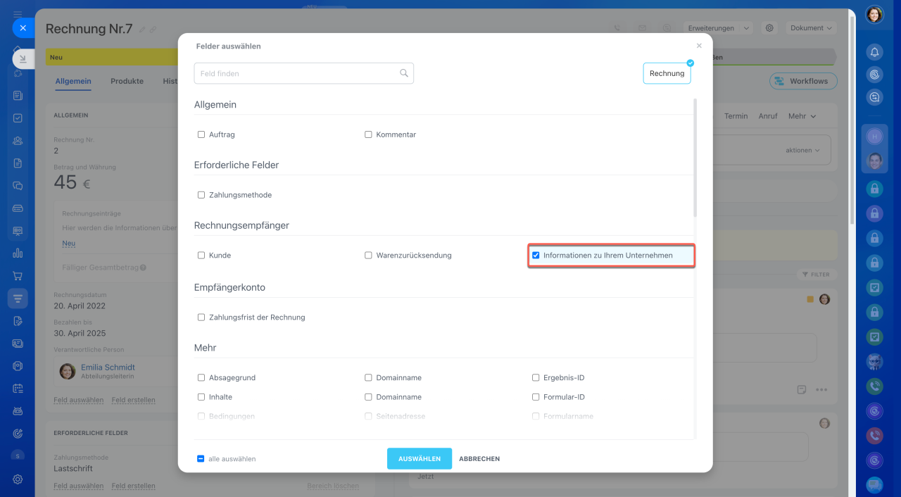Image resolution: width=901 pixels, height=497 pixels.
Task: Select the Anruf menu item
Action: click(768, 116)
